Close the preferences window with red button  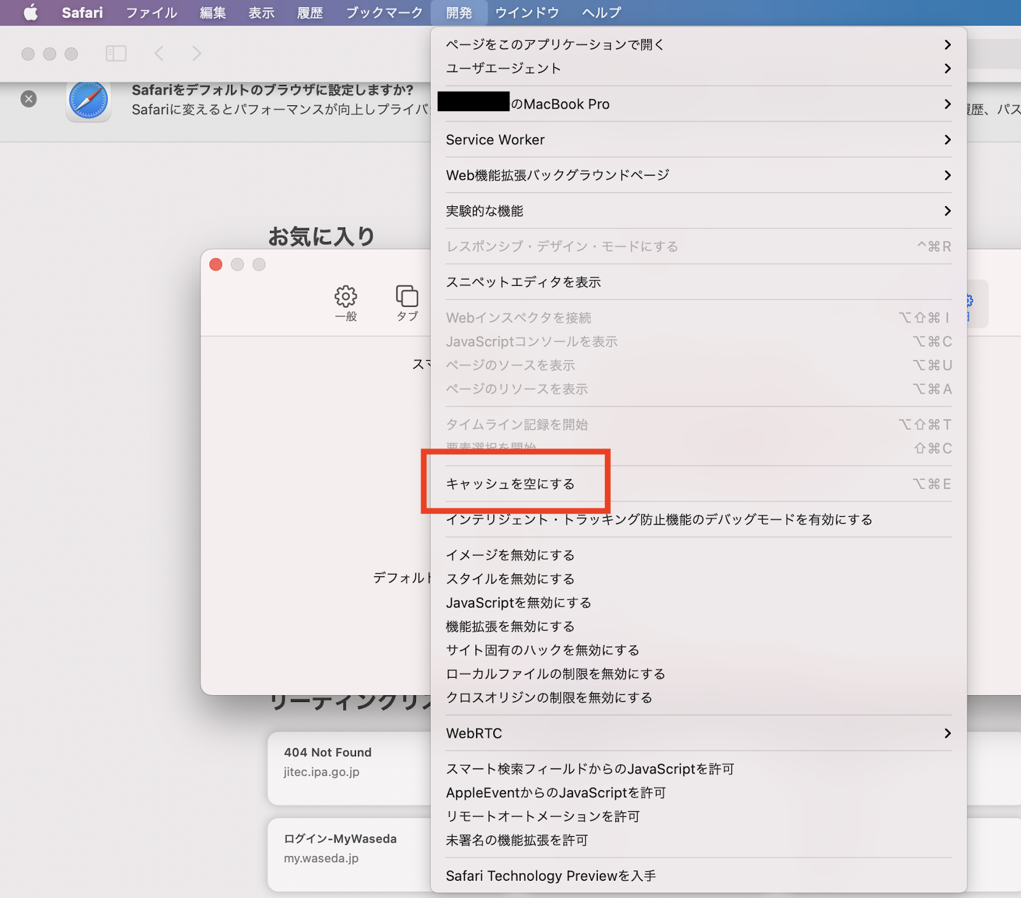[x=216, y=265]
